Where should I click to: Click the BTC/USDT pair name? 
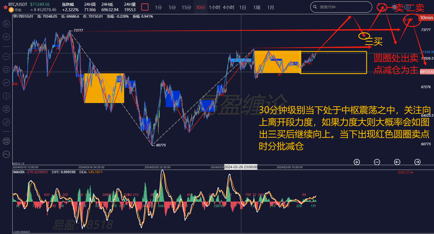tap(18, 4)
